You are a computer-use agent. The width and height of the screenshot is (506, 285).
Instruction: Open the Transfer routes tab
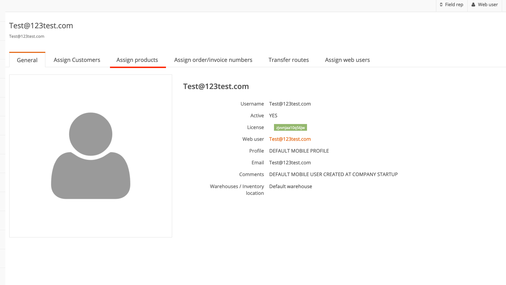tap(289, 60)
